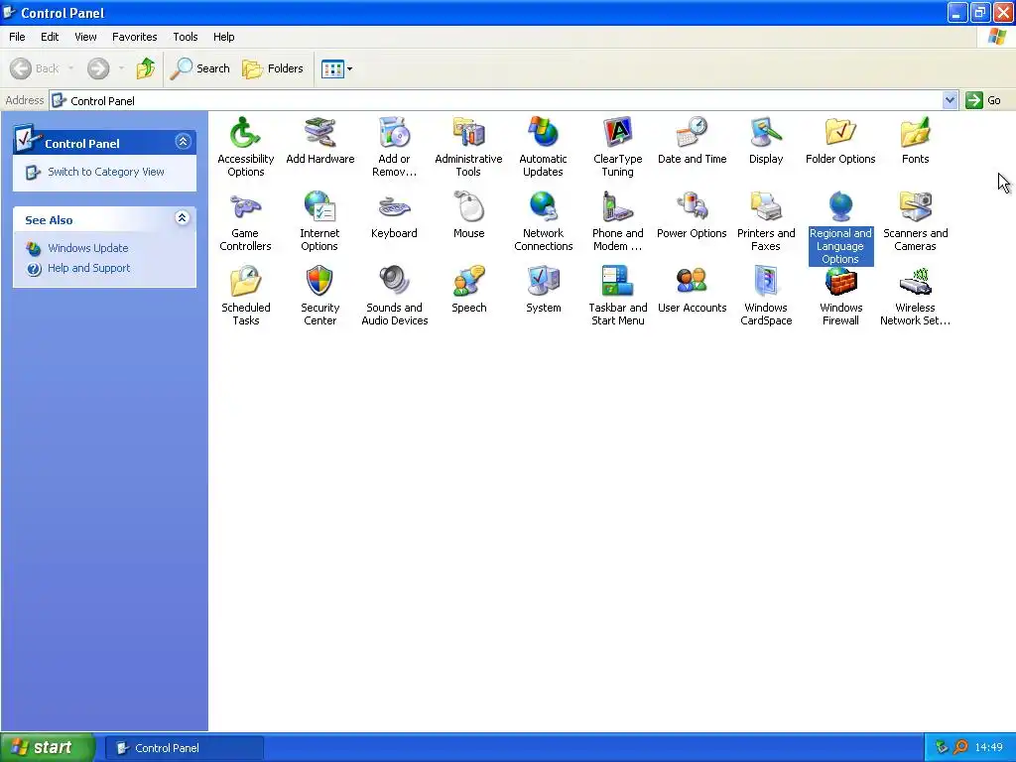1016x762 pixels.
Task: Open the Edit menu
Action: click(x=50, y=37)
